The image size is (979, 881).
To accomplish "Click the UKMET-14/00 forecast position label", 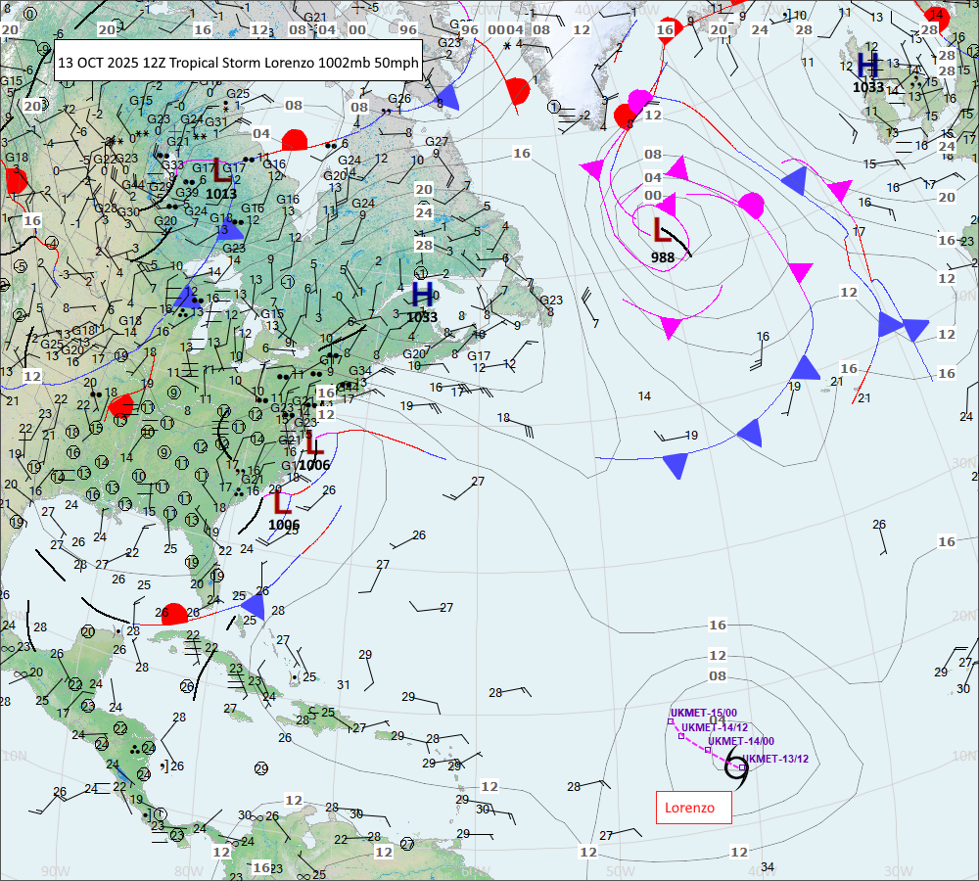I will point(740,742).
